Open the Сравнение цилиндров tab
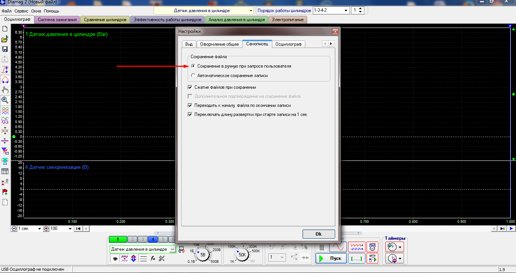This screenshot has width=516, height=273. [105, 20]
